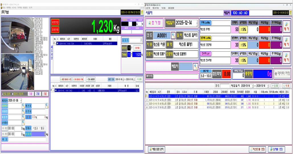Click the 차량진입 indicator button
Image resolution: width=293 pixels, height=154 pixels.
(55, 22)
